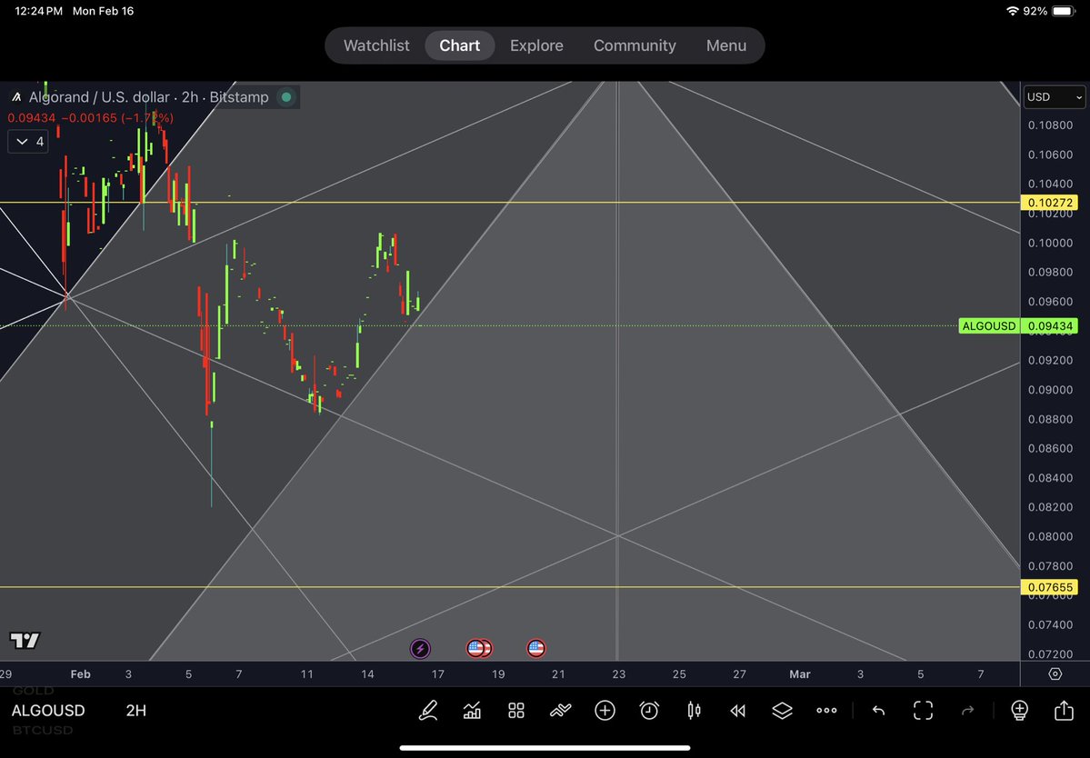The width and height of the screenshot is (1090, 758).
Task: Undo the last action arrow
Action: (x=879, y=710)
